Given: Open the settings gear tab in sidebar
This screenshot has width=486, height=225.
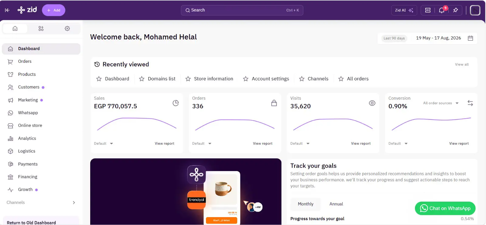Looking at the screenshot, I should (x=67, y=29).
